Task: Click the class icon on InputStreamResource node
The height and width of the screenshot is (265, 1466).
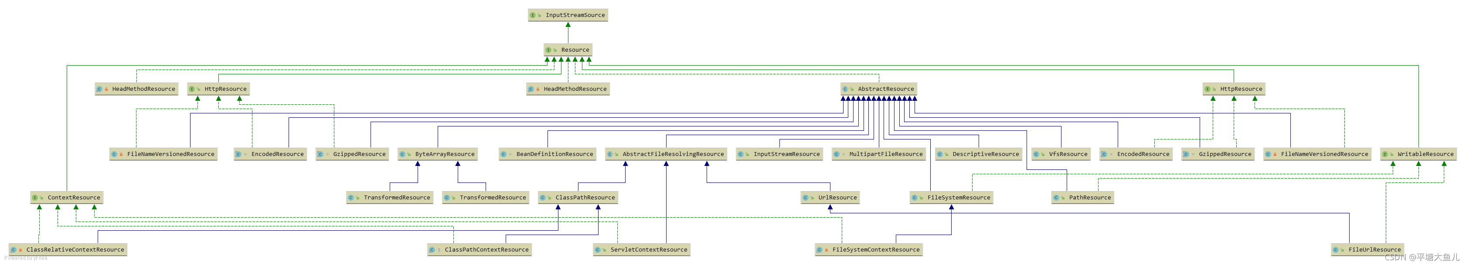Action: [740, 154]
